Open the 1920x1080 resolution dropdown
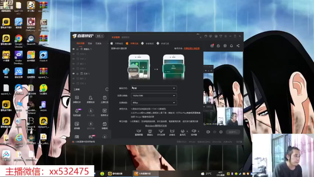The height and width of the screenshot is (177, 314). pyautogui.click(x=154, y=96)
